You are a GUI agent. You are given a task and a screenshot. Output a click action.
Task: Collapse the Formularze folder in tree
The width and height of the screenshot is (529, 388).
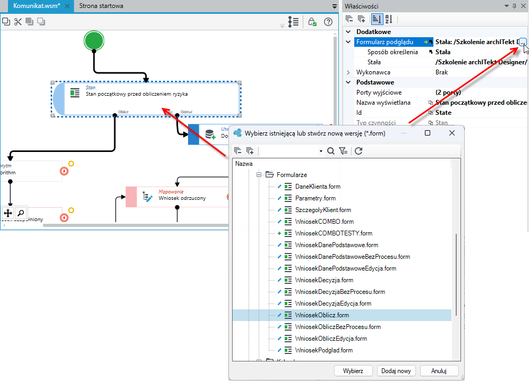[x=259, y=174]
